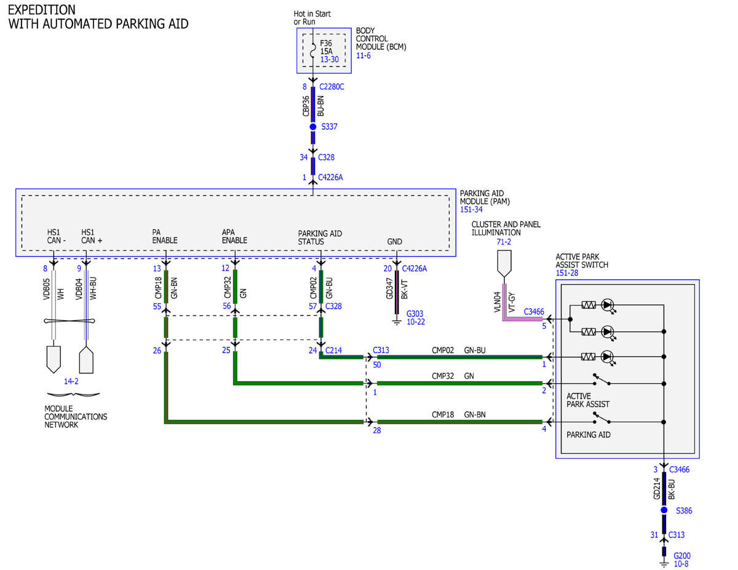Click the PA ENABLE terminal label
This screenshot has width=738, height=570.
tap(165, 236)
